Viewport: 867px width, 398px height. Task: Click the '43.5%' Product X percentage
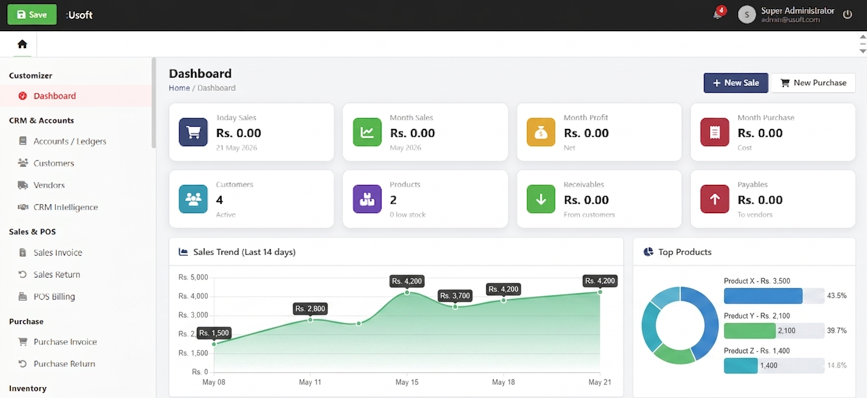(x=837, y=296)
